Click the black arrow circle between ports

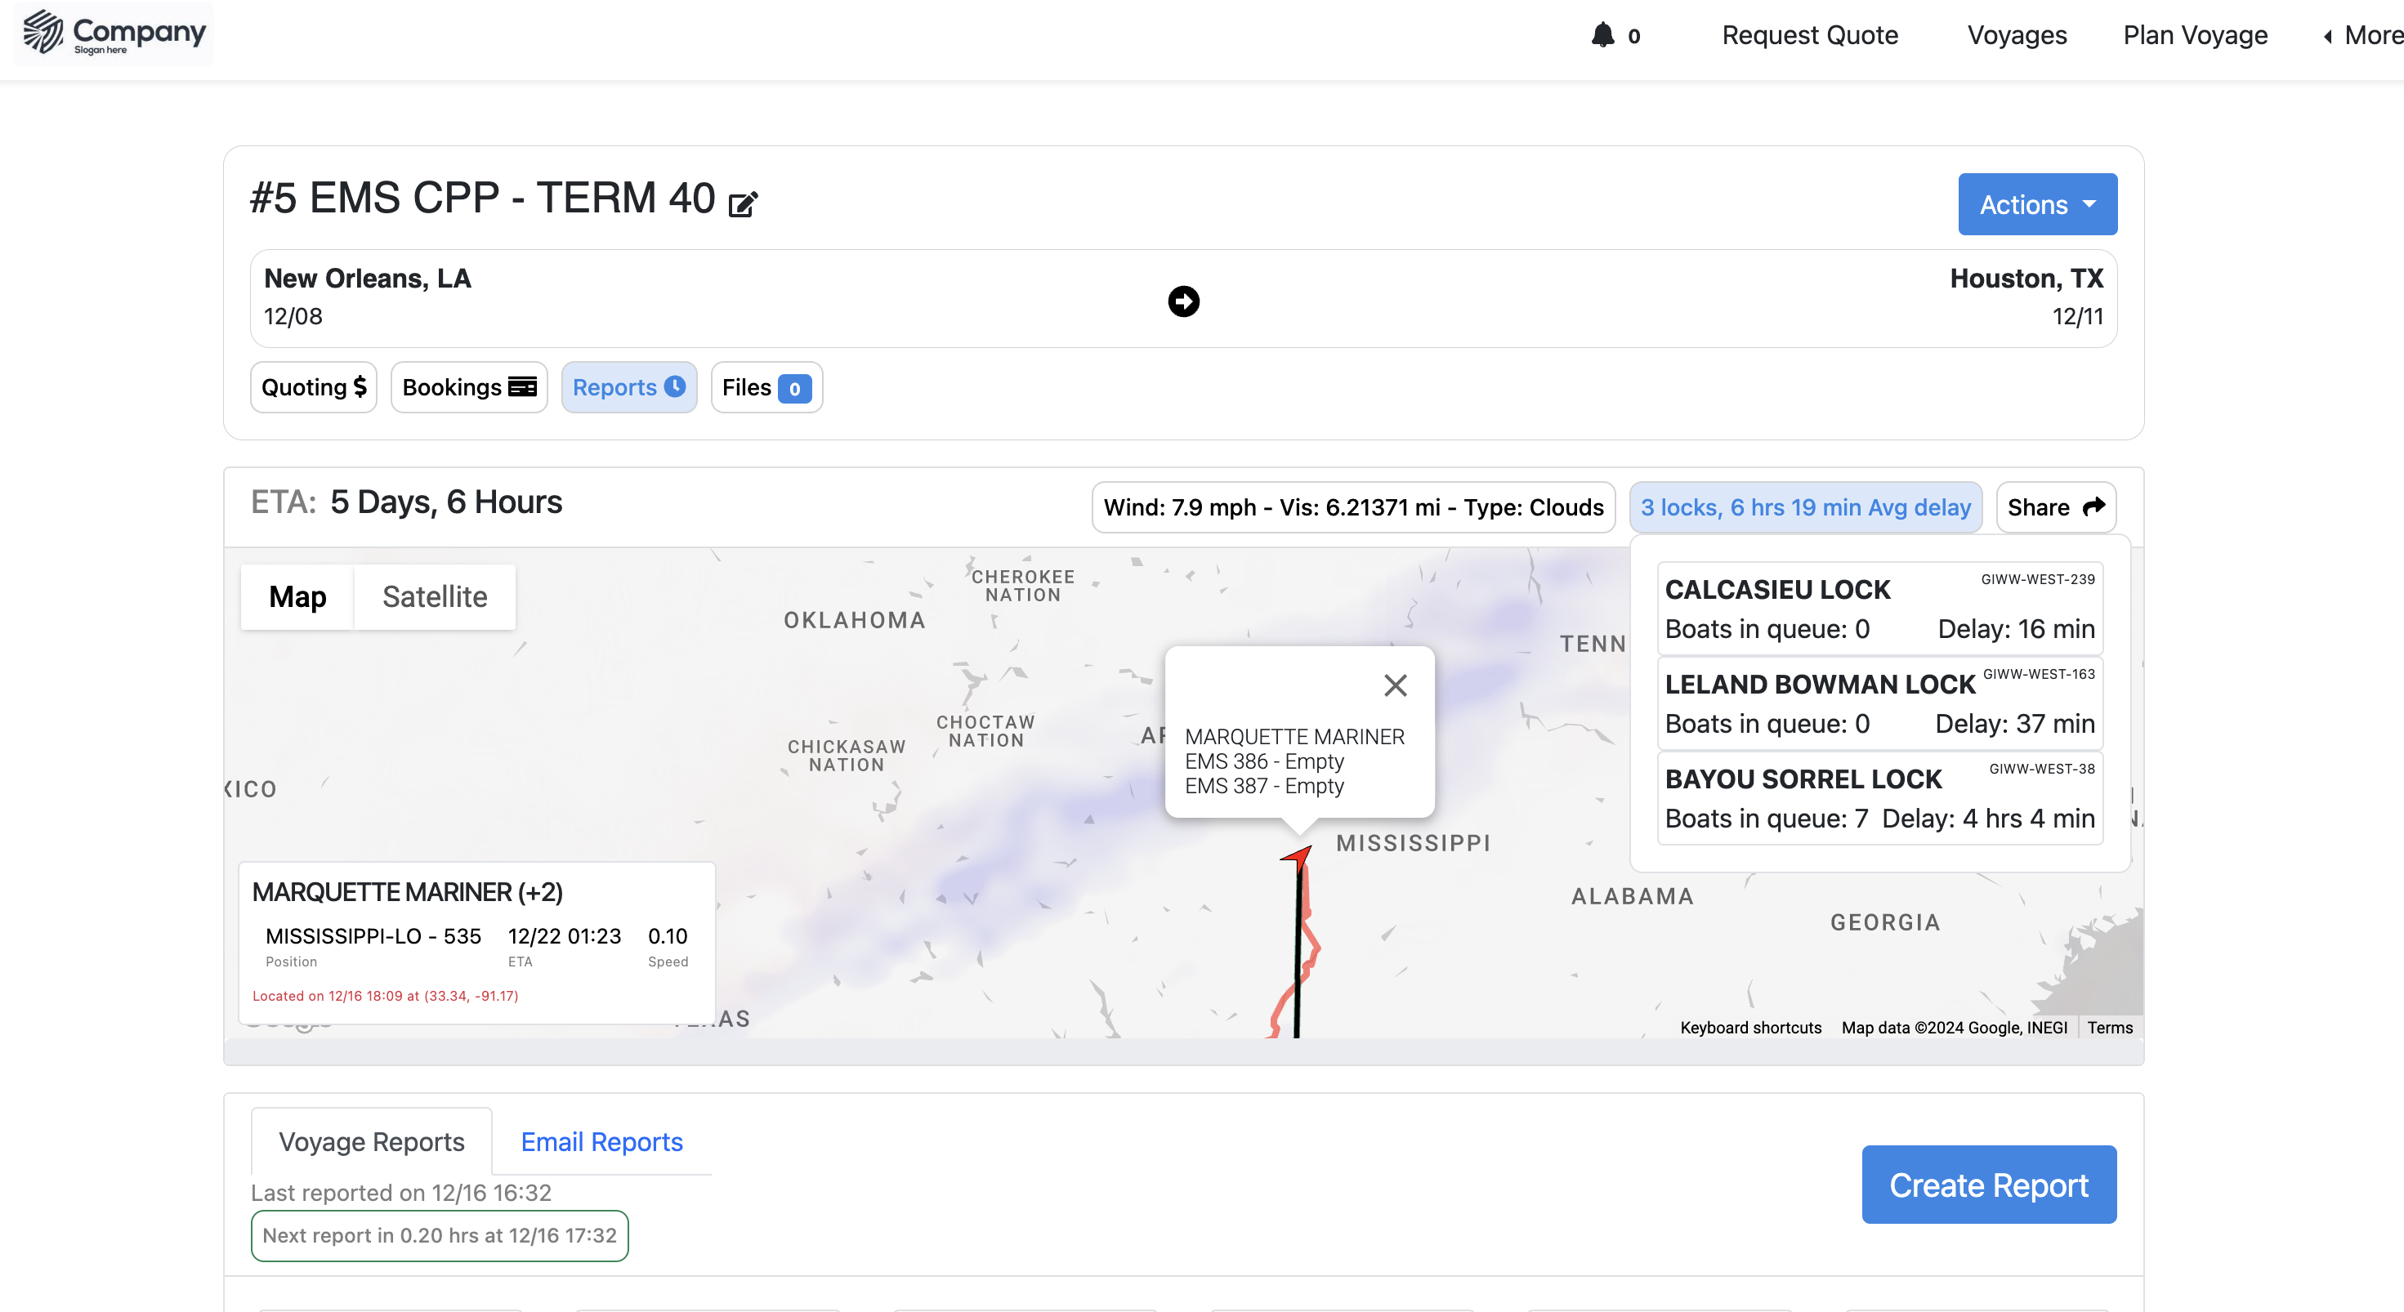tap(1183, 301)
